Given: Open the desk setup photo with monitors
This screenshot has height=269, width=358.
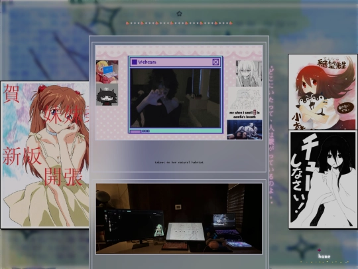Looking at the screenshot, I should 179,219.
